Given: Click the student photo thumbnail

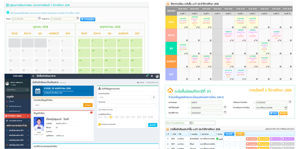Looking at the screenshot, I should 39,124.
